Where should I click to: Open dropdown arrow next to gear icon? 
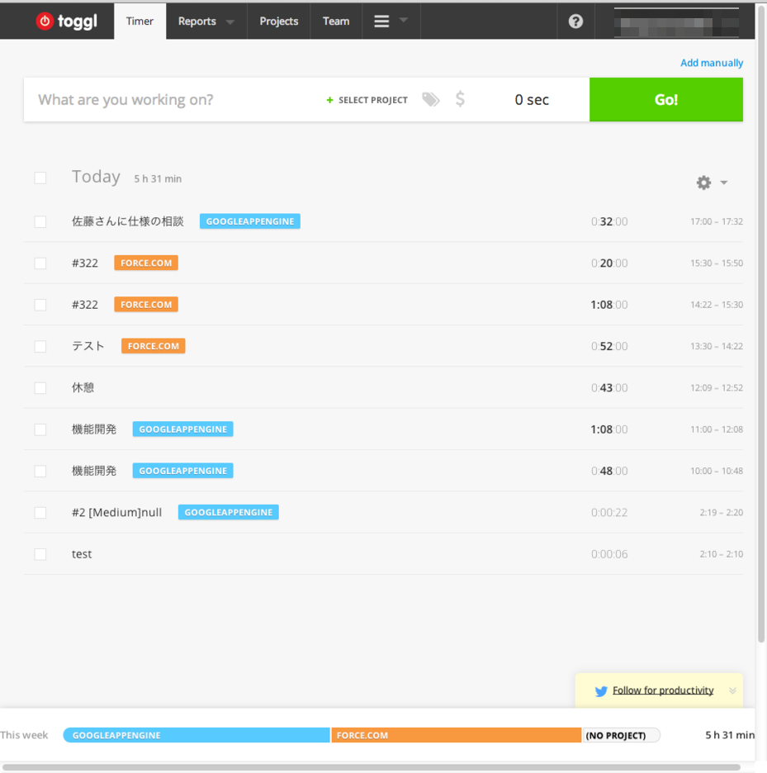point(723,183)
